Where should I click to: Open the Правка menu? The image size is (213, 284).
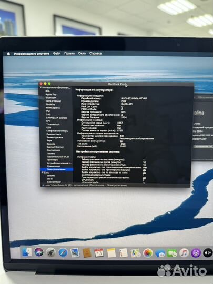pyautogui.click(x=69, y=54)
